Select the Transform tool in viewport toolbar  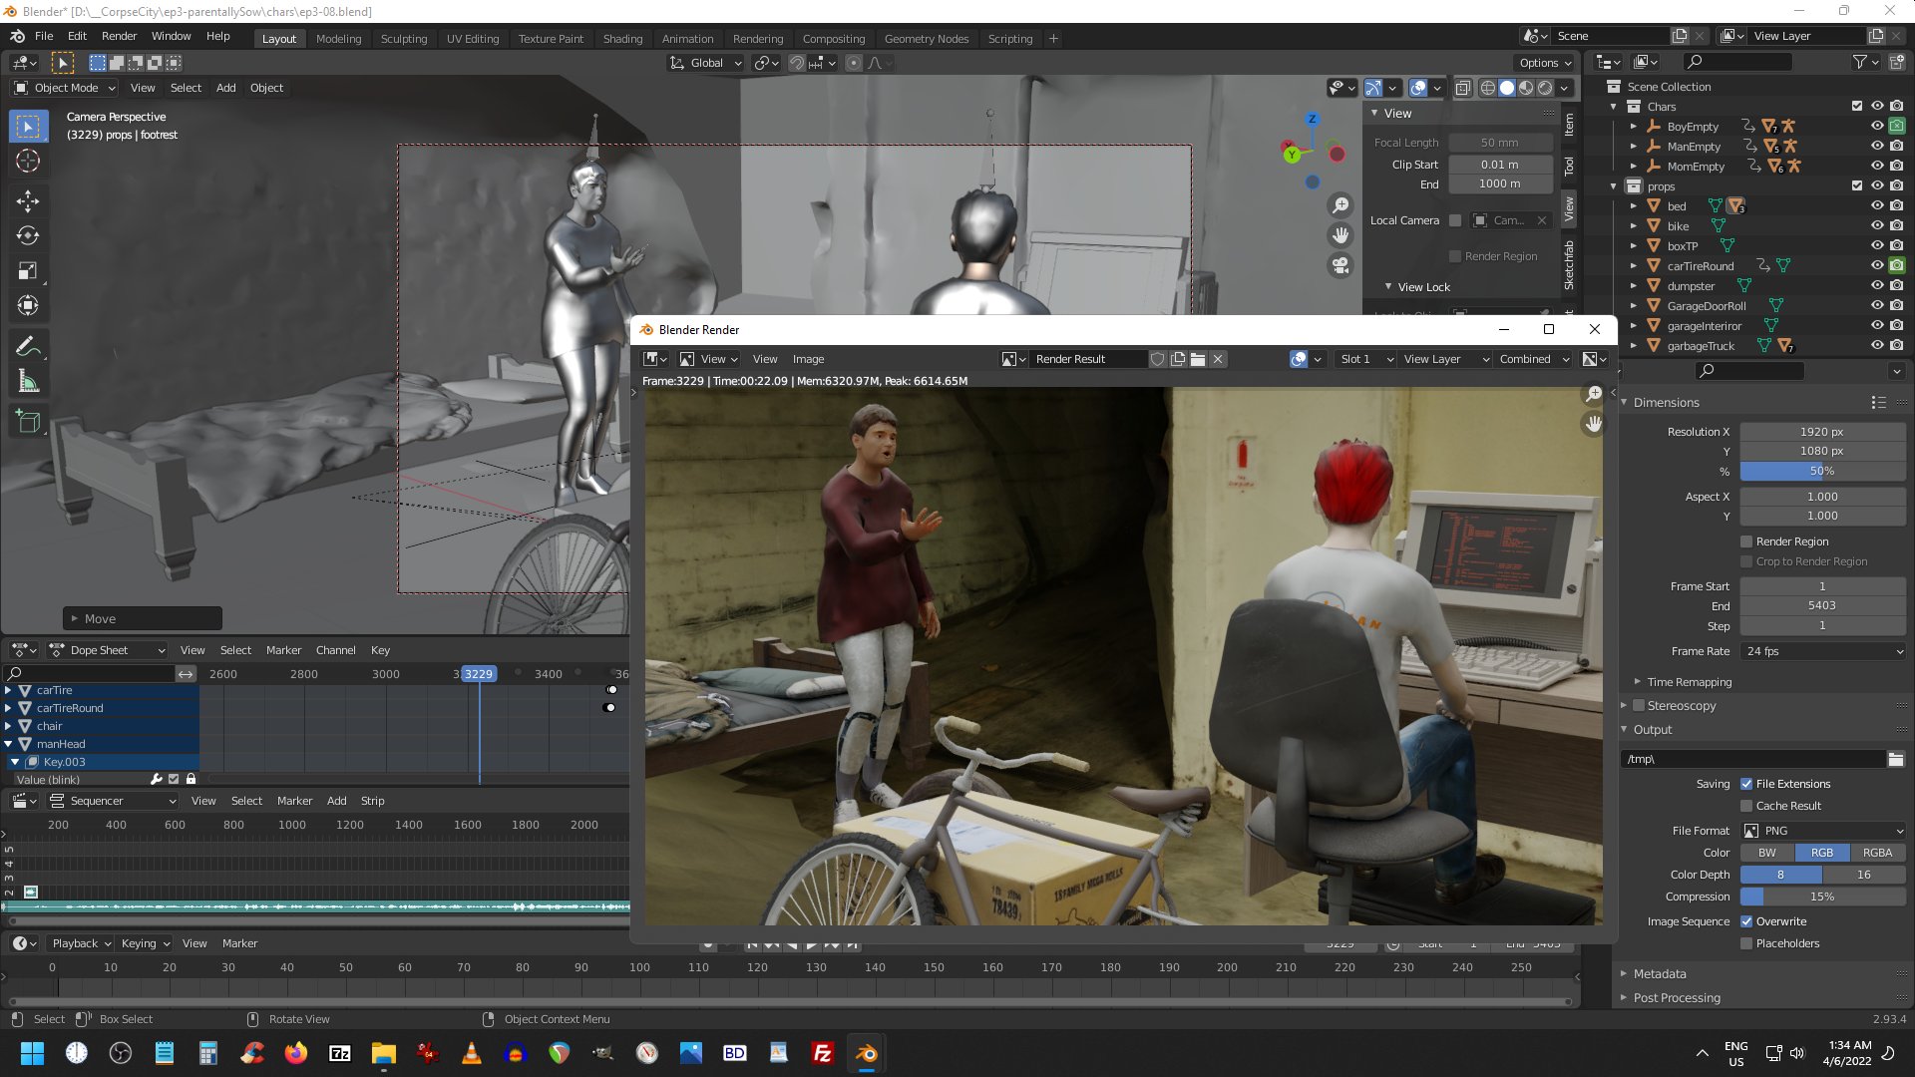tap(28, 306)
